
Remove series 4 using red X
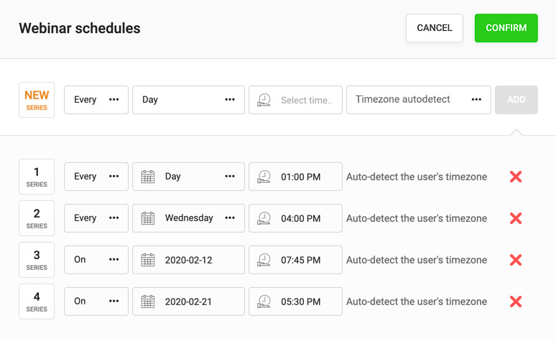[515, 302]
